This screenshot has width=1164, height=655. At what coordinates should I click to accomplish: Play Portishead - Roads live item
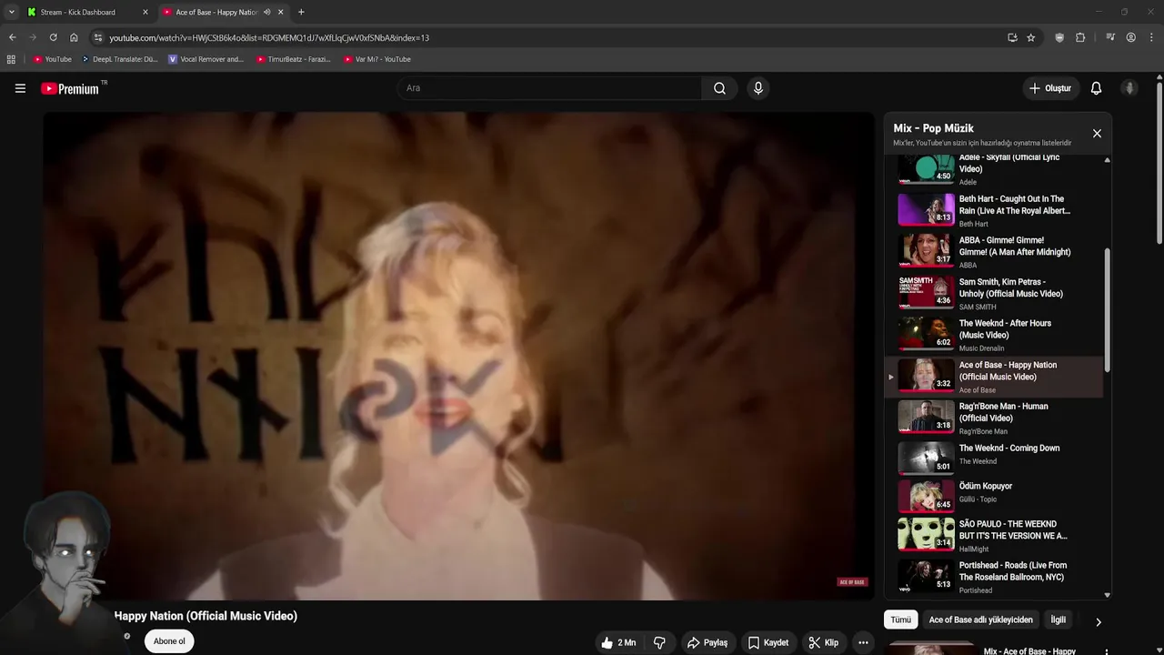click(995, 577)
